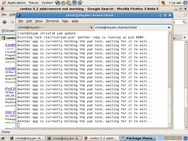Close the christ@shyam:/home/christ tab
This screenshot has width=188, height=141.
(169, 27)
